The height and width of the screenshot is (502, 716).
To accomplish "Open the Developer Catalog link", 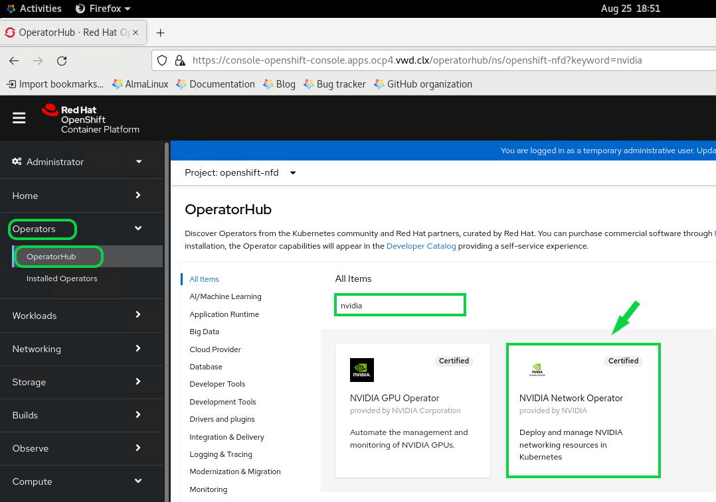I will point(421,246).
